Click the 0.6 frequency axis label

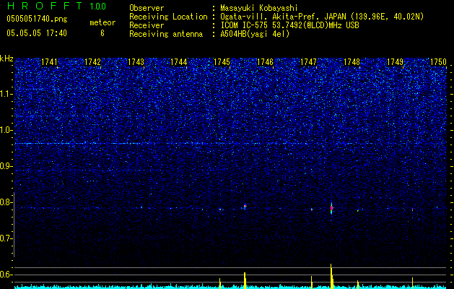[x=6, y=275]
